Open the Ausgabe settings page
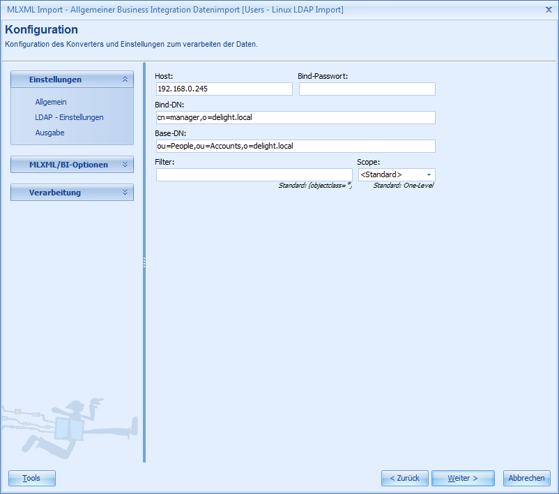The height and width of the screenshot is (494, 559). pyautogui.click(x=49, y=133)
